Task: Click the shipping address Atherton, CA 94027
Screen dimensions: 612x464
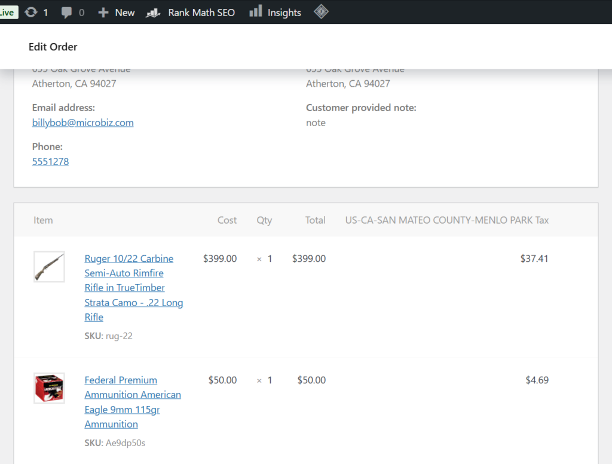Action: 348,84
